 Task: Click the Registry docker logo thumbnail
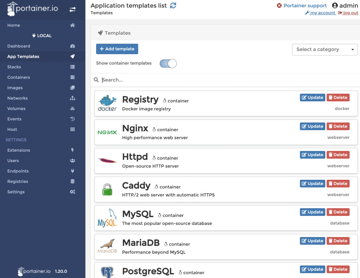tap(107, 103)
